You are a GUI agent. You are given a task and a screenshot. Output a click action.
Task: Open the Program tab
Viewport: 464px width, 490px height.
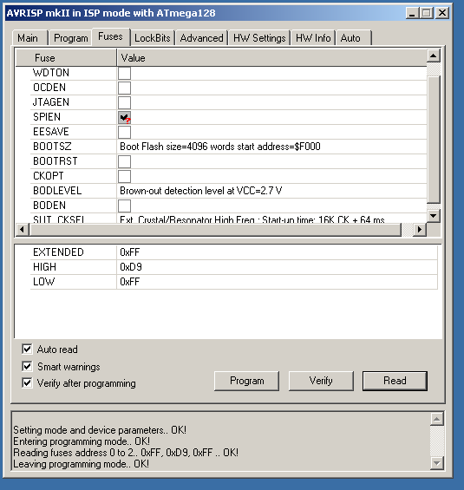pos(70,38)
